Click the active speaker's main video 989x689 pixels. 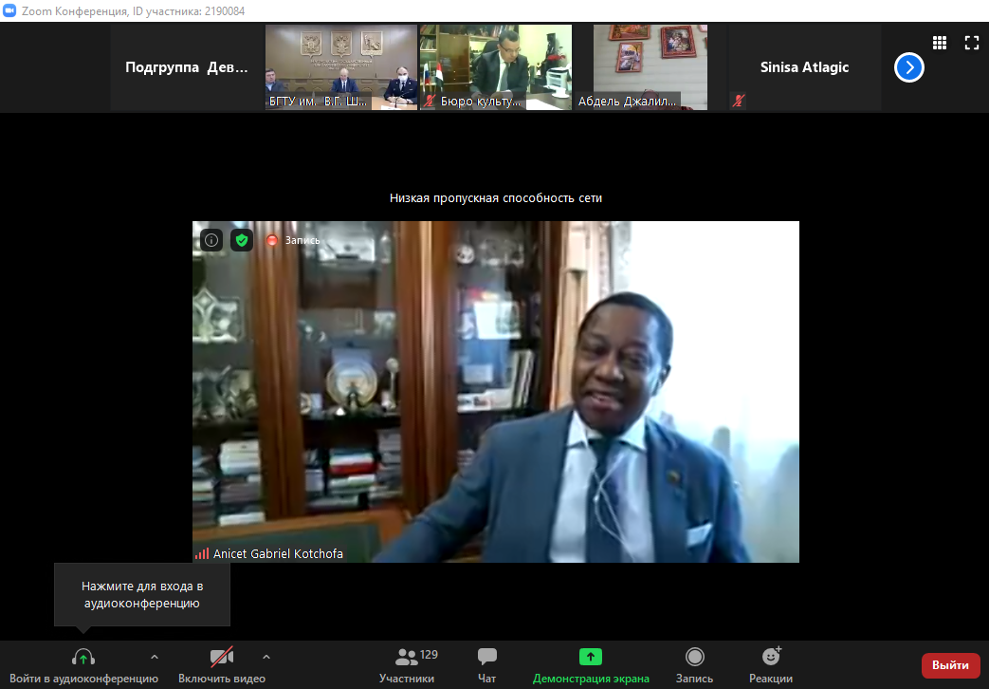(496, 392)
